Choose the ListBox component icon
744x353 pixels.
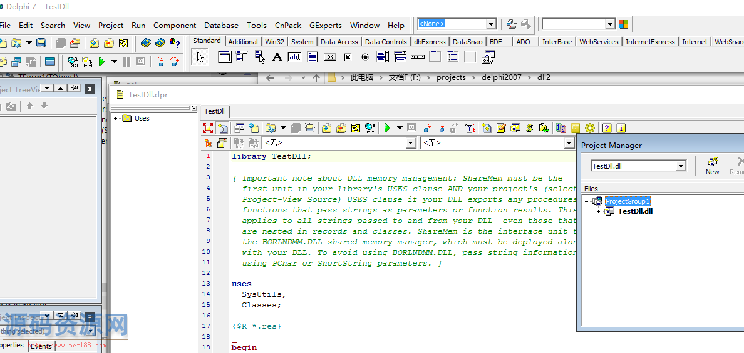click(383, 57)
